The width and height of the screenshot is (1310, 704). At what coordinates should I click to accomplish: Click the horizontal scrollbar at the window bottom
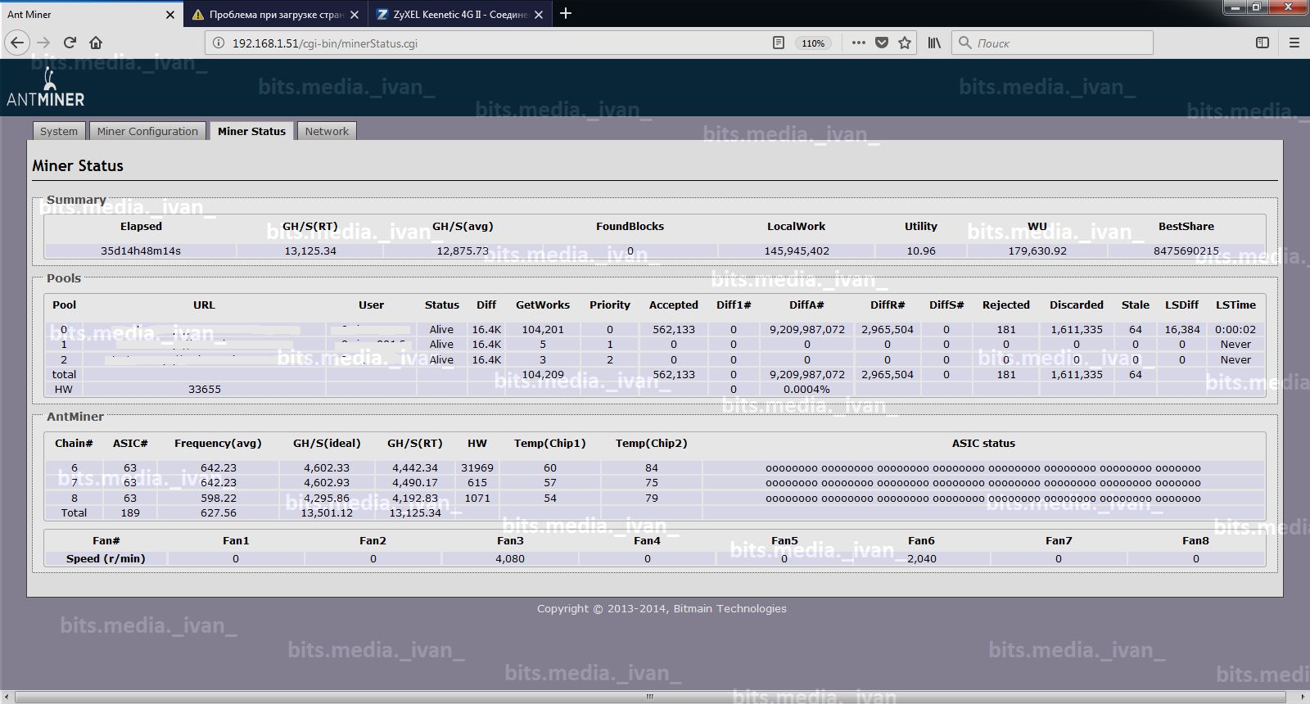pos(650,697)
